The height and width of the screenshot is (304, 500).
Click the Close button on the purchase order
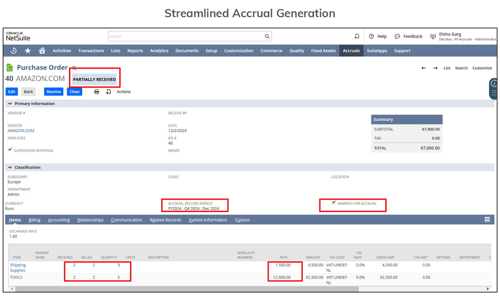(74, 92)
